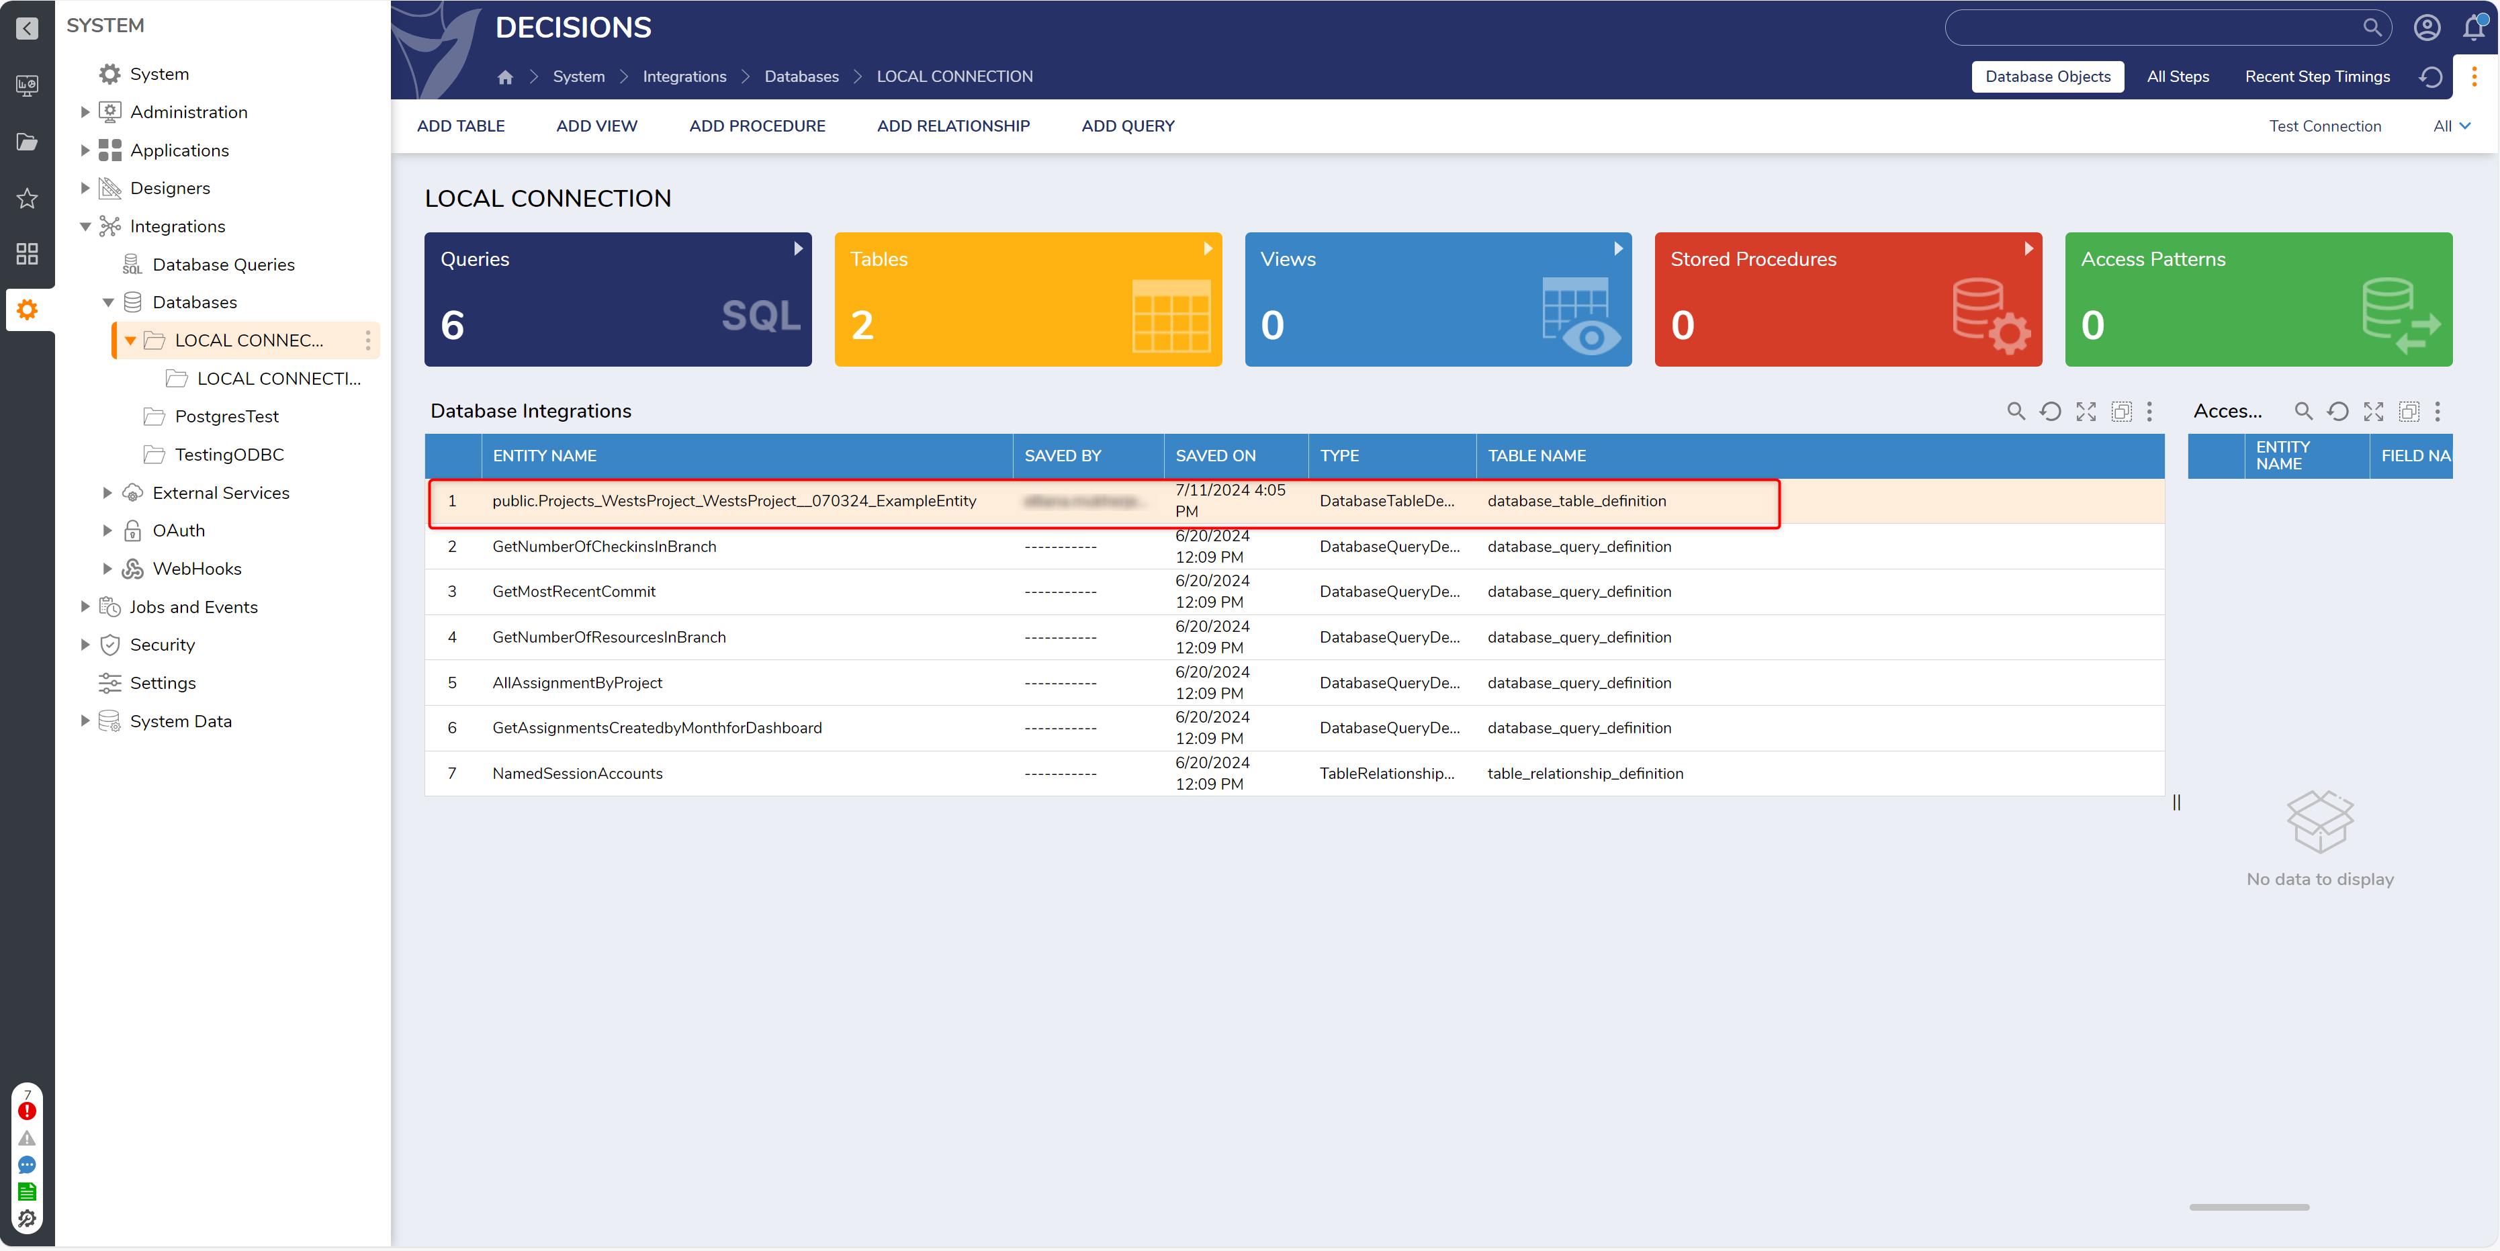The image size is (2500, 1251).
Task: Switch to All Steps tab
Action: point(2178,77)
